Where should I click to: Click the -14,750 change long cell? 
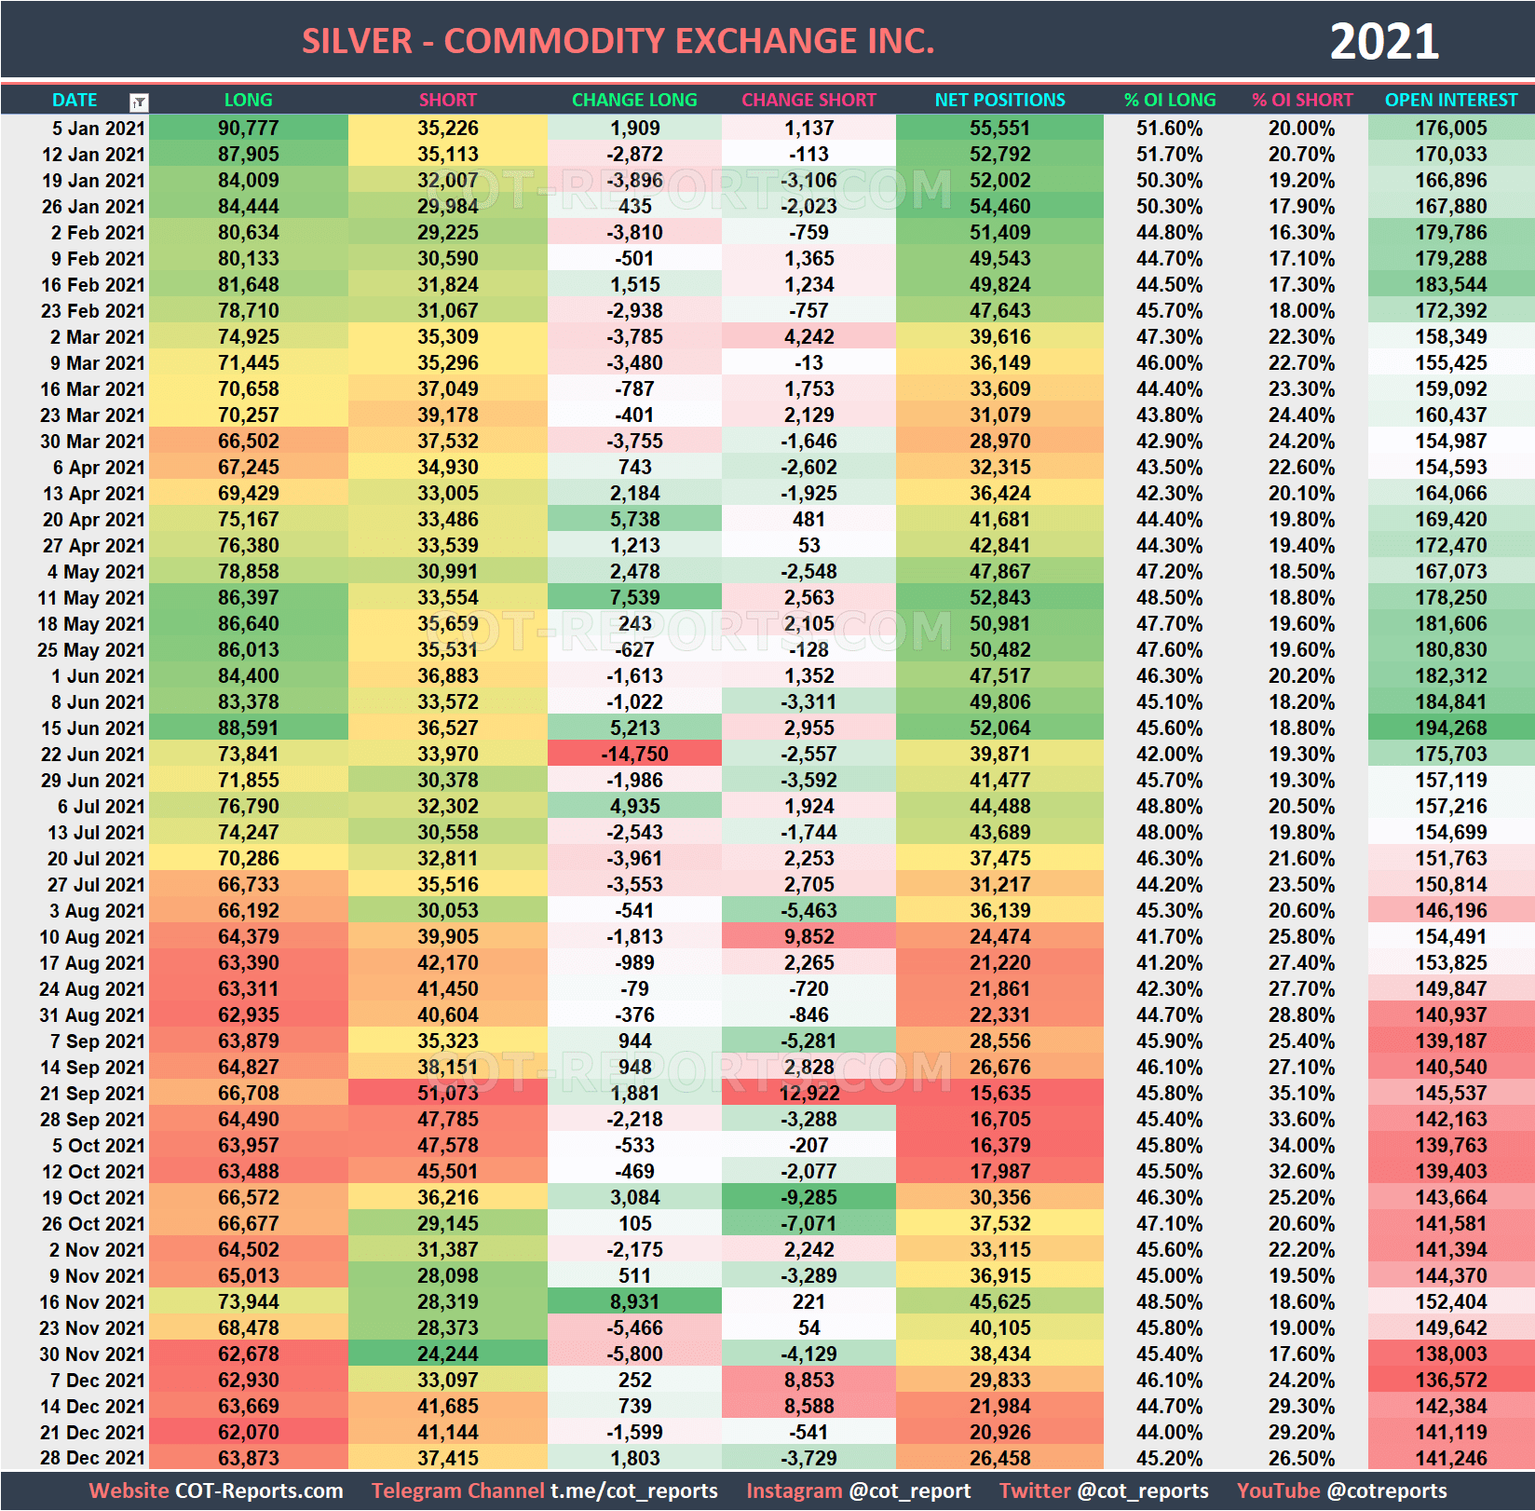coord(634,754)
